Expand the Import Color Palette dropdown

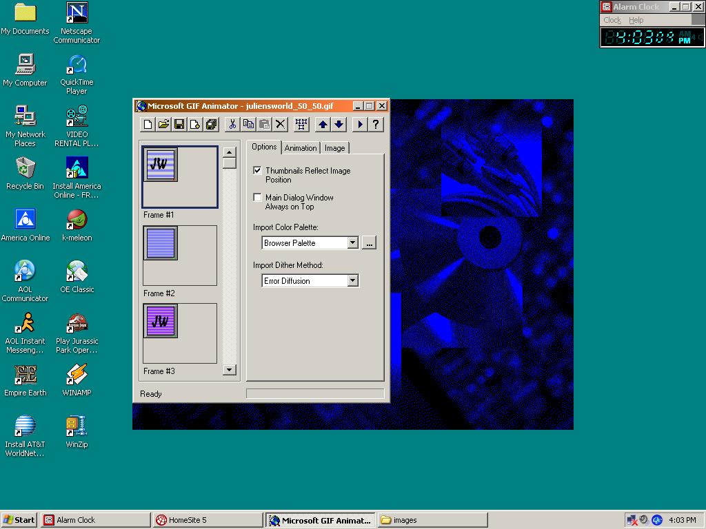pyautogui.click(x=352, y=243)
